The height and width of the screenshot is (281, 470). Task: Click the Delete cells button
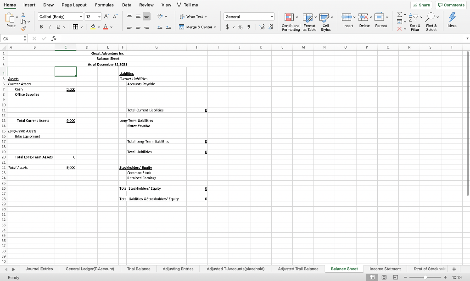[x=364, y=20]
